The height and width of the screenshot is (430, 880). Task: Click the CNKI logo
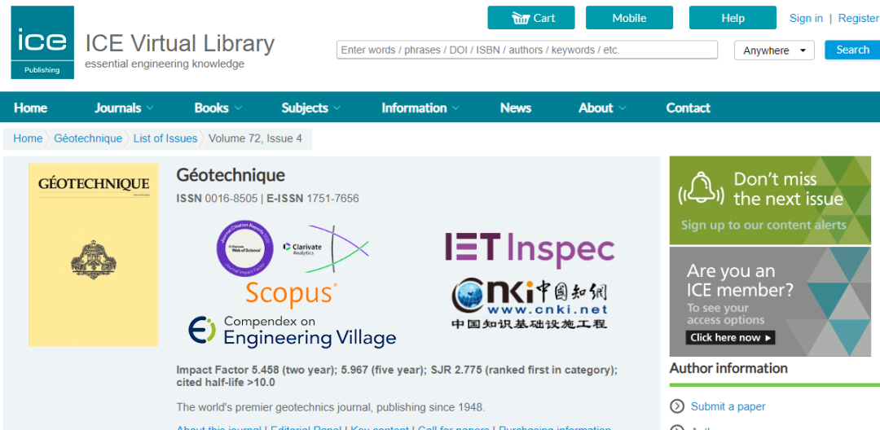tap(530, 303)
